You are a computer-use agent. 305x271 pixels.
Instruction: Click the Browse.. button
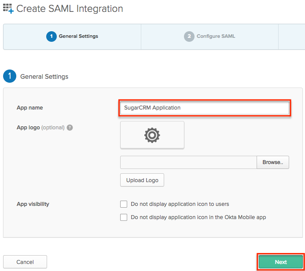(x=273, y=162)
